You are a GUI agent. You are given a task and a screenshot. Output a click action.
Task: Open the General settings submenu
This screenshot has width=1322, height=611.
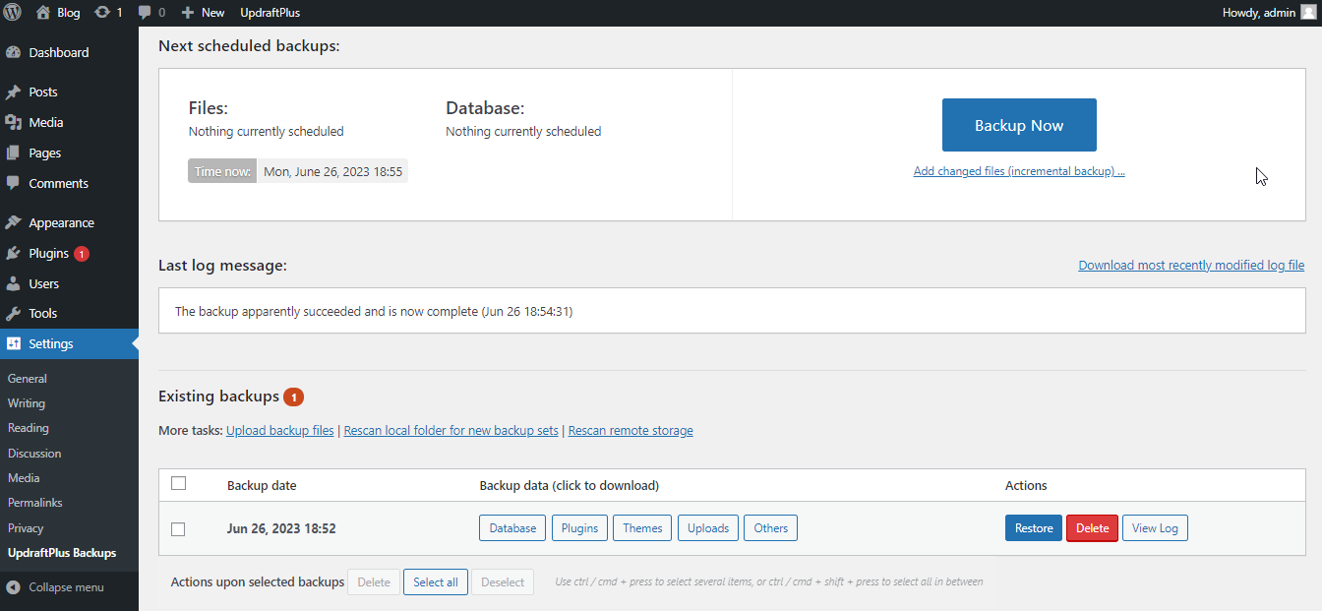[x=28, y=378]
